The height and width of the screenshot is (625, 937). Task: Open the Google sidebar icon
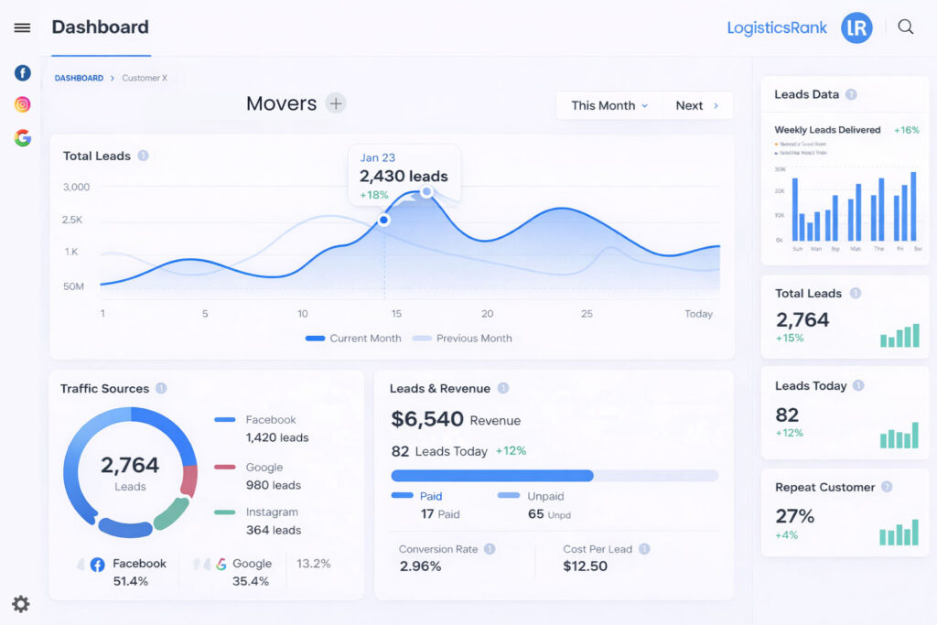[23, 138]
